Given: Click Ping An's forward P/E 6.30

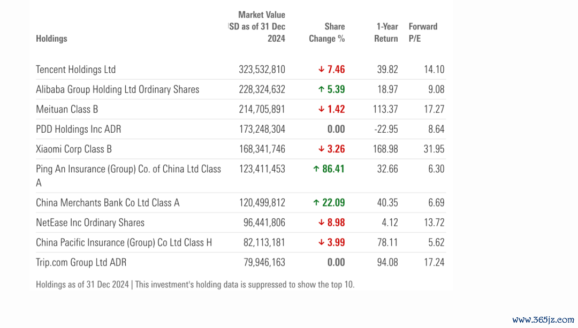Looking at the screenshot, I should 436,169.
